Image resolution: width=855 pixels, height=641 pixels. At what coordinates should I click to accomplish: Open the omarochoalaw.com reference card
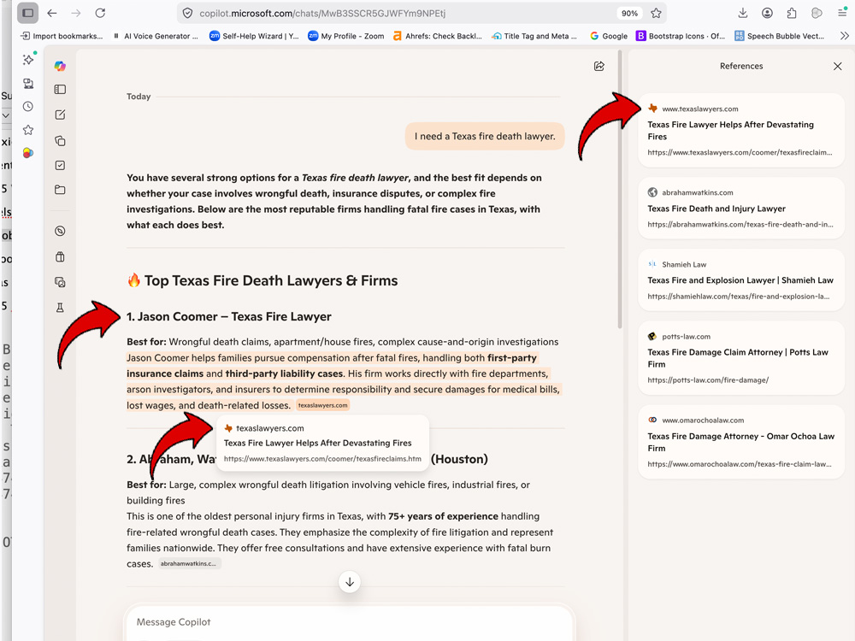[x=741, y=442]
